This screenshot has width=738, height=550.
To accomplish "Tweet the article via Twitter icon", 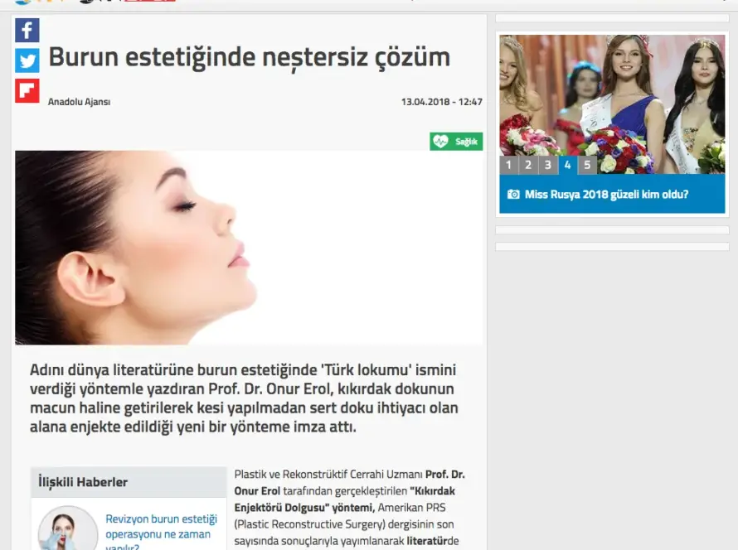I will (27, 60).
